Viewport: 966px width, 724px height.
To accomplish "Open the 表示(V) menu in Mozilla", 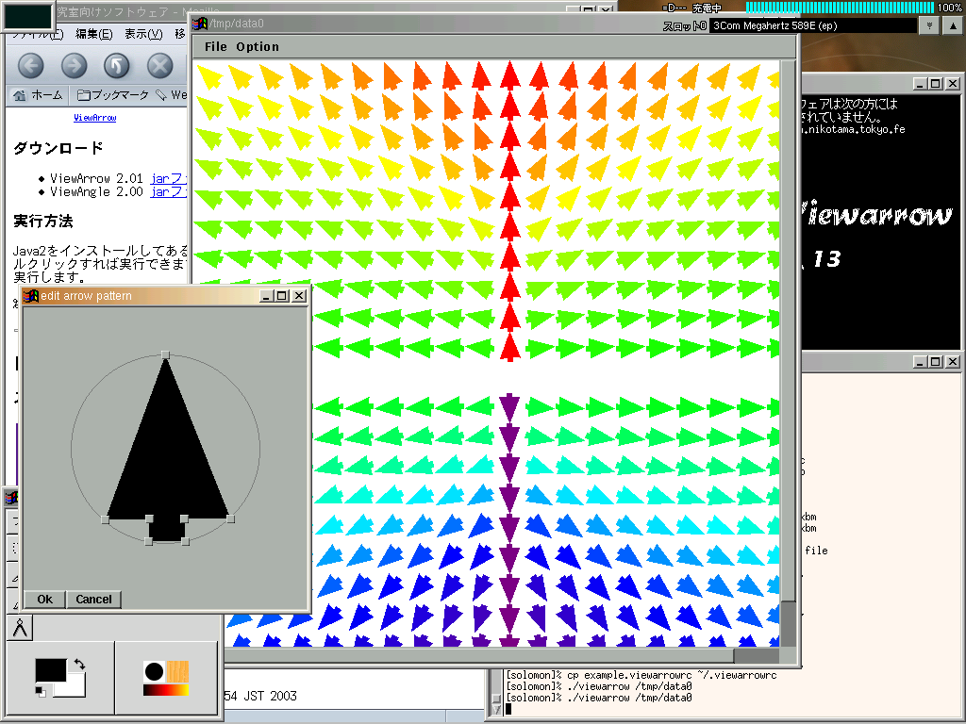I will coord(143,34).
